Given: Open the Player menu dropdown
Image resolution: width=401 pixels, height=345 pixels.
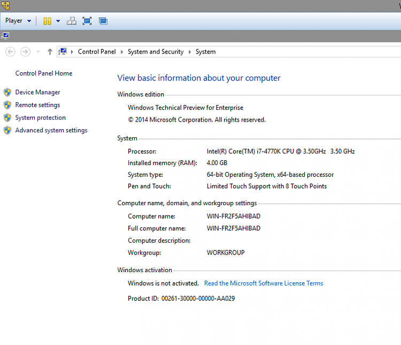Looking at the screenshot, I should click(x=18, y=21).
